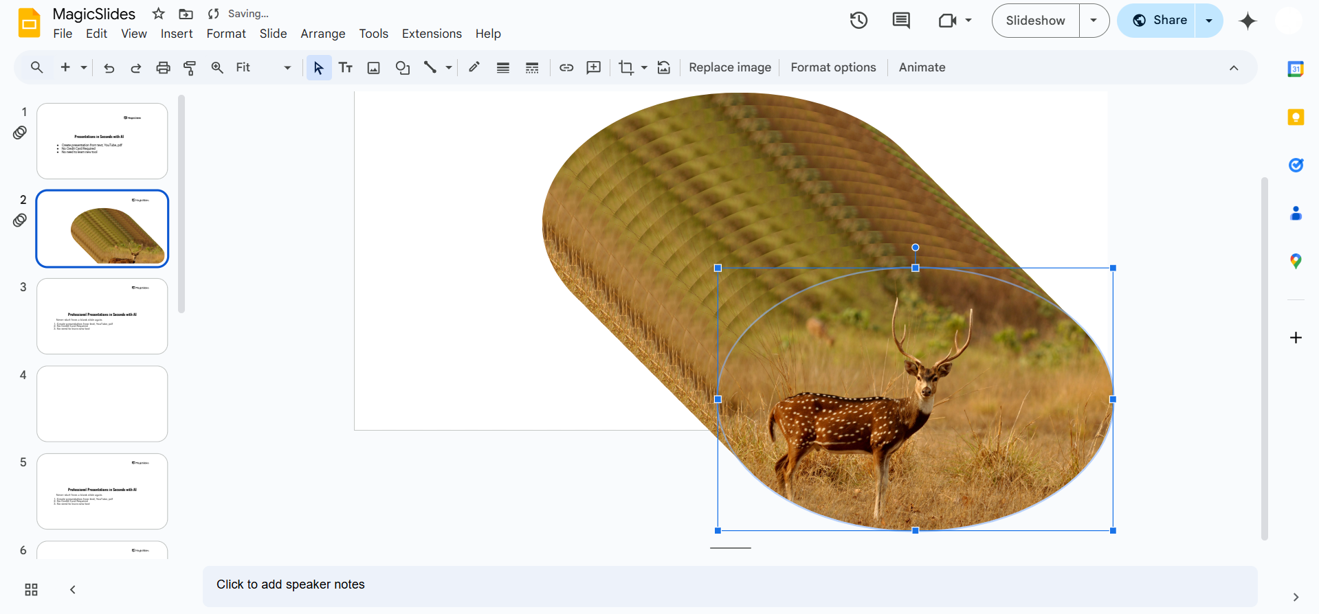The height and width of the screenshot is (614, 1319).
Task: Click the Paint format icon
Action: point(190,67)
